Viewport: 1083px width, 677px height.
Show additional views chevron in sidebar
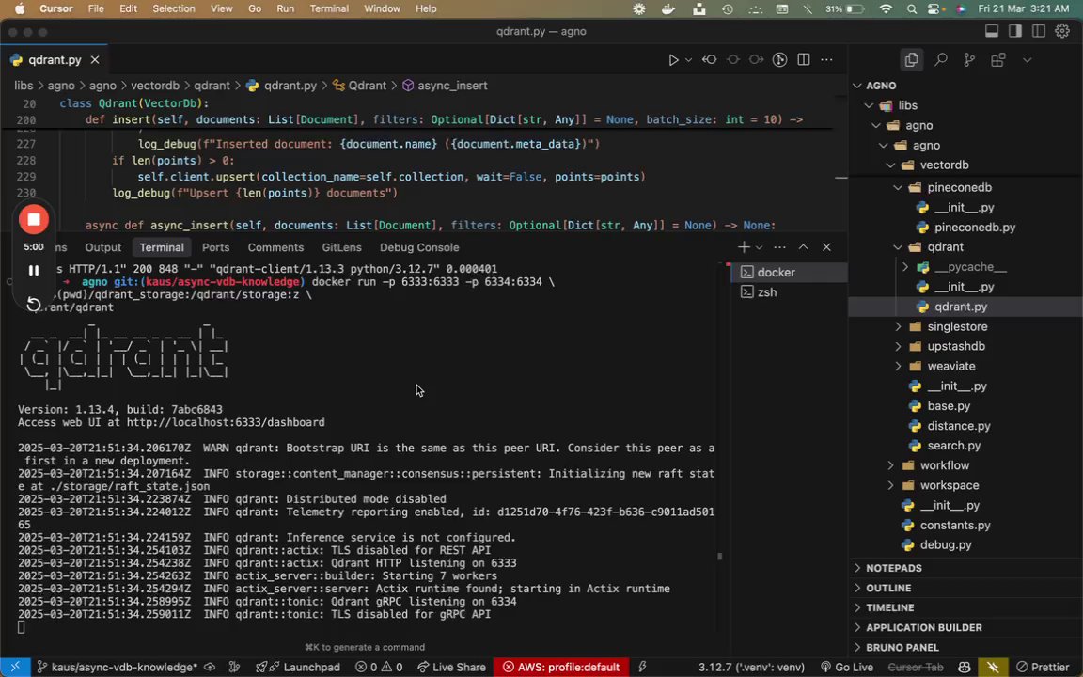pyautogui.click(x=1027, y=60)
